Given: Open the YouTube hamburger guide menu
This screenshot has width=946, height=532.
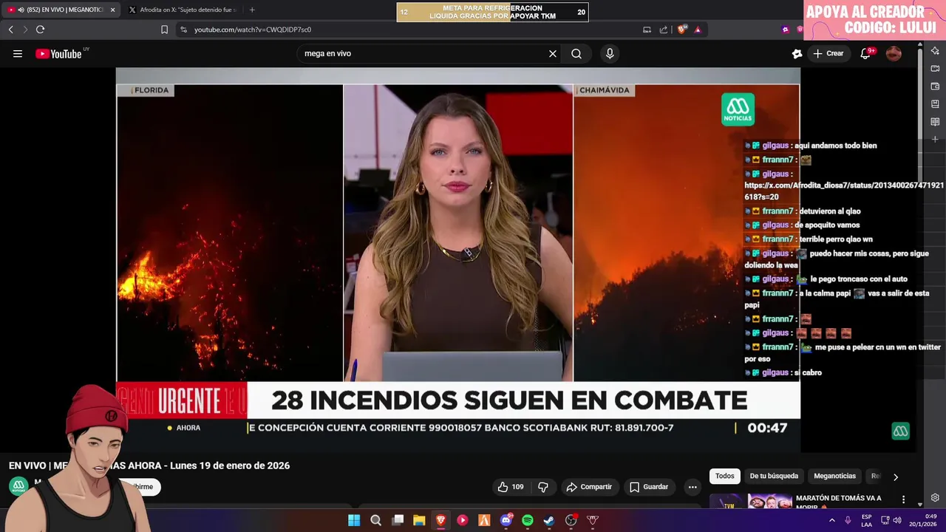Looking at the screenshot, I should click(x=18, y=53).
